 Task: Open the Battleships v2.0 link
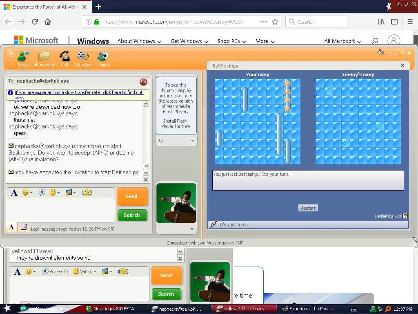coord(389,216)
